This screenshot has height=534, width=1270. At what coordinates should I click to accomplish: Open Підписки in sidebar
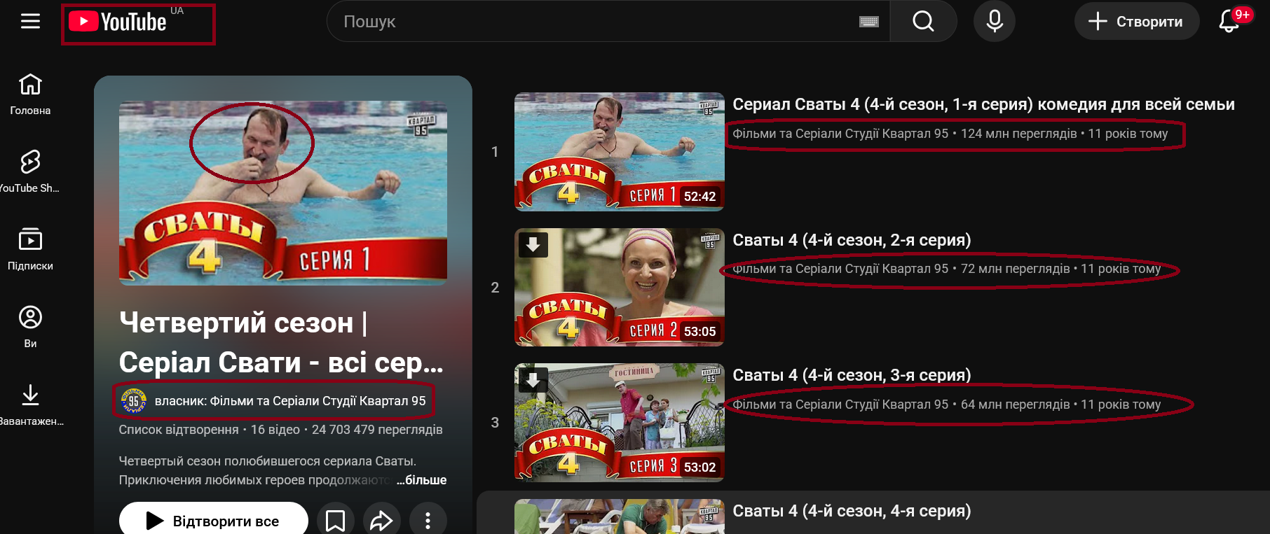click(x=30, y=250)
